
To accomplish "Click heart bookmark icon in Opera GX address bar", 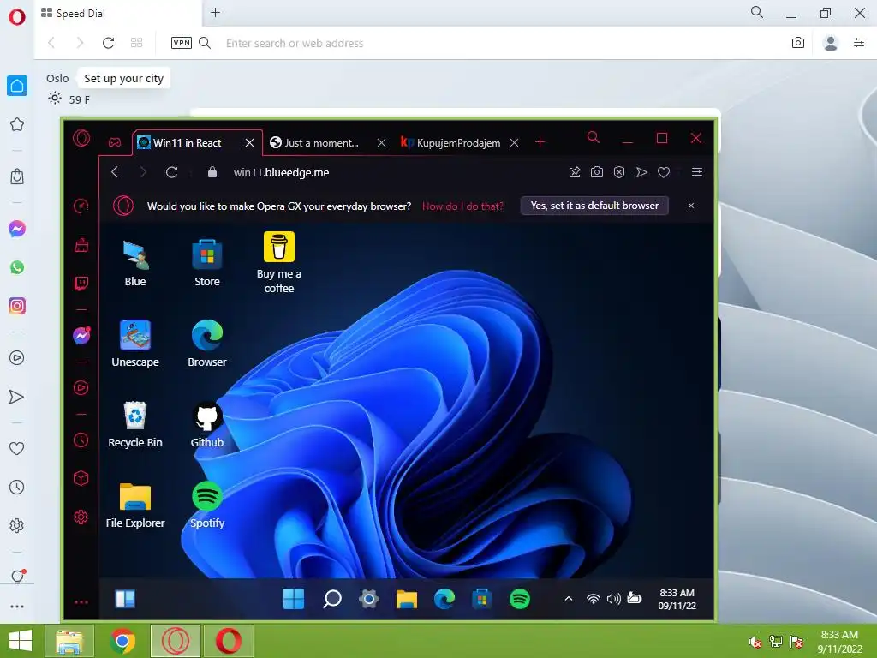I will pos(664,172).
